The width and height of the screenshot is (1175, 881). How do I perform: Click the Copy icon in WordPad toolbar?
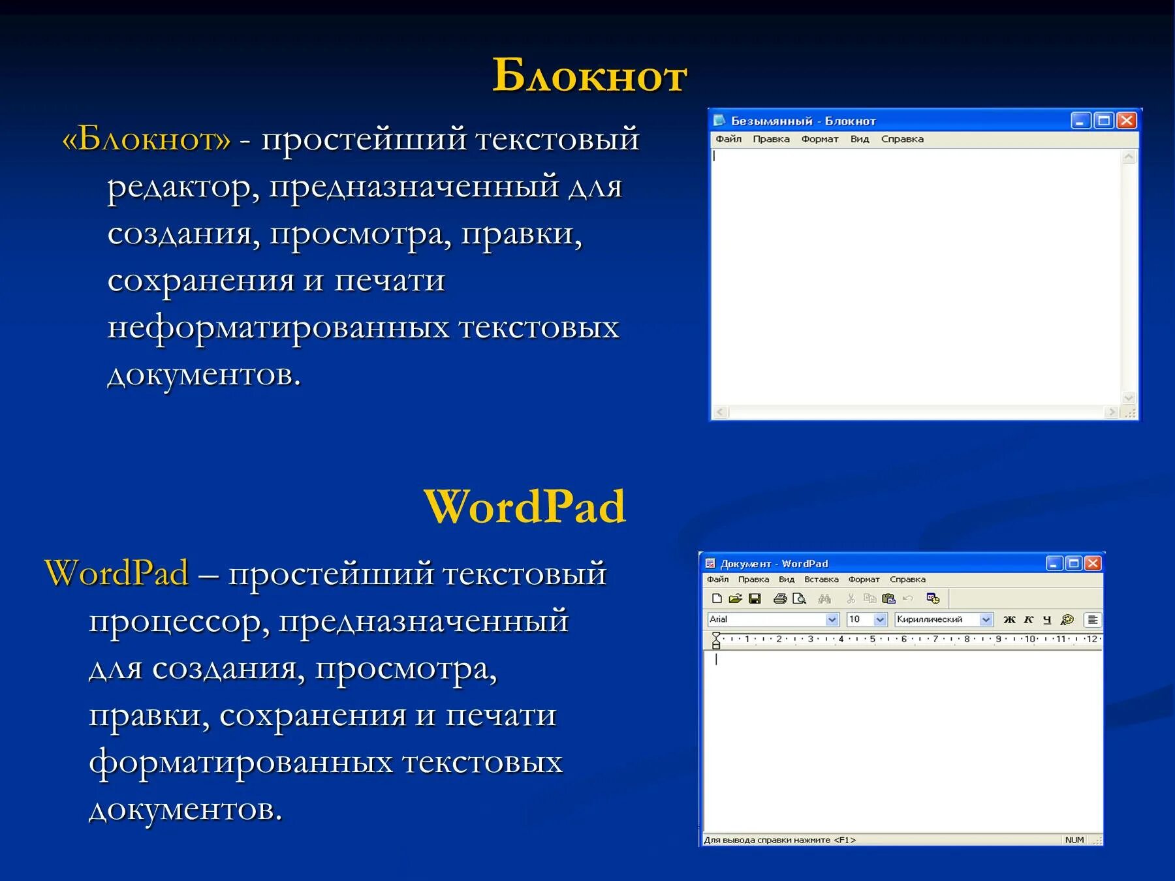tap(869, 598)
